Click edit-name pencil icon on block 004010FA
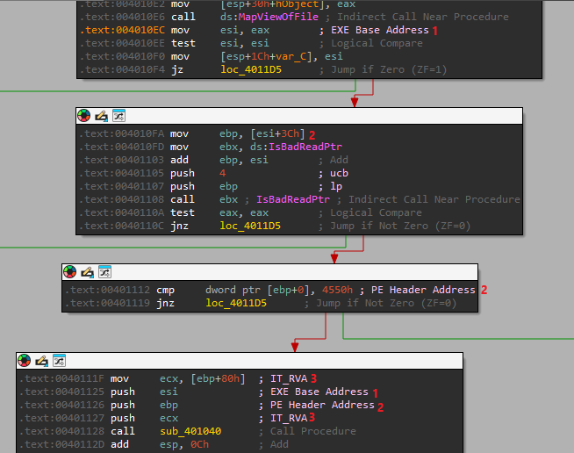This screenshot has height=453, width=574. (x=101, y=115)
